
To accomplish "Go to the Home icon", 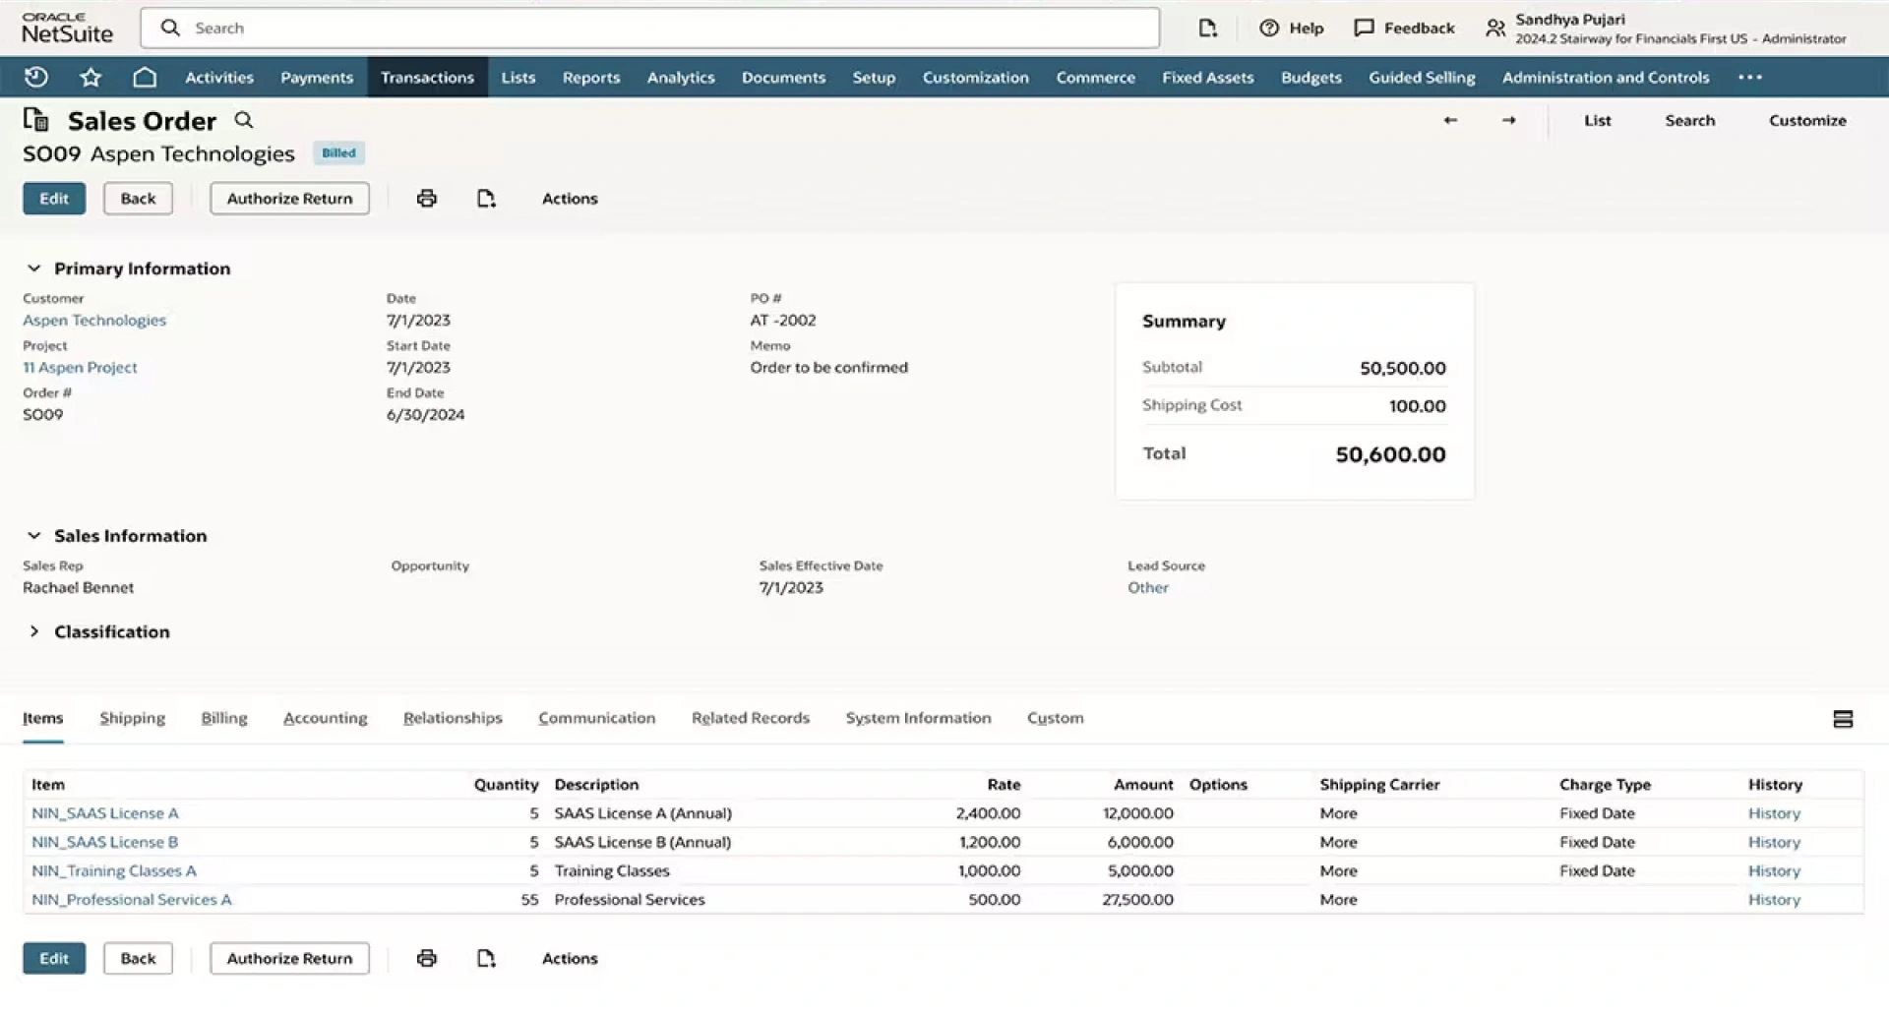I will pyautogui.click(x=145, y=77).
